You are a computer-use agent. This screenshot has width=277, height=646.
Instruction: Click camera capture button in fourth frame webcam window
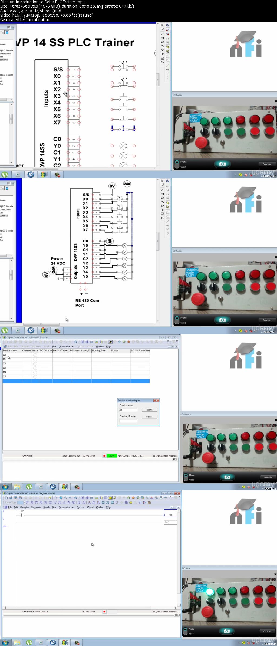tap(227, 631)
